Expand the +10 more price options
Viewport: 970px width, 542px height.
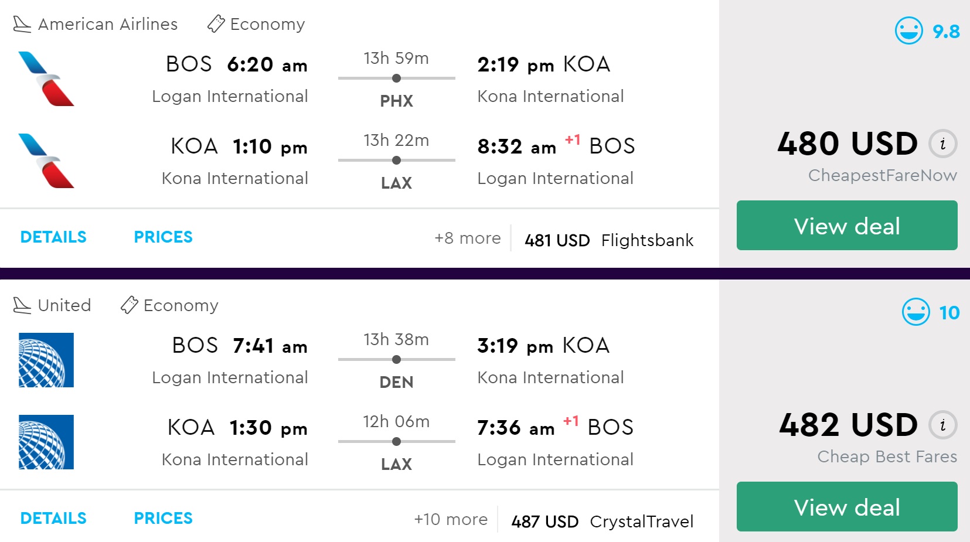click(x=450, y=520)
